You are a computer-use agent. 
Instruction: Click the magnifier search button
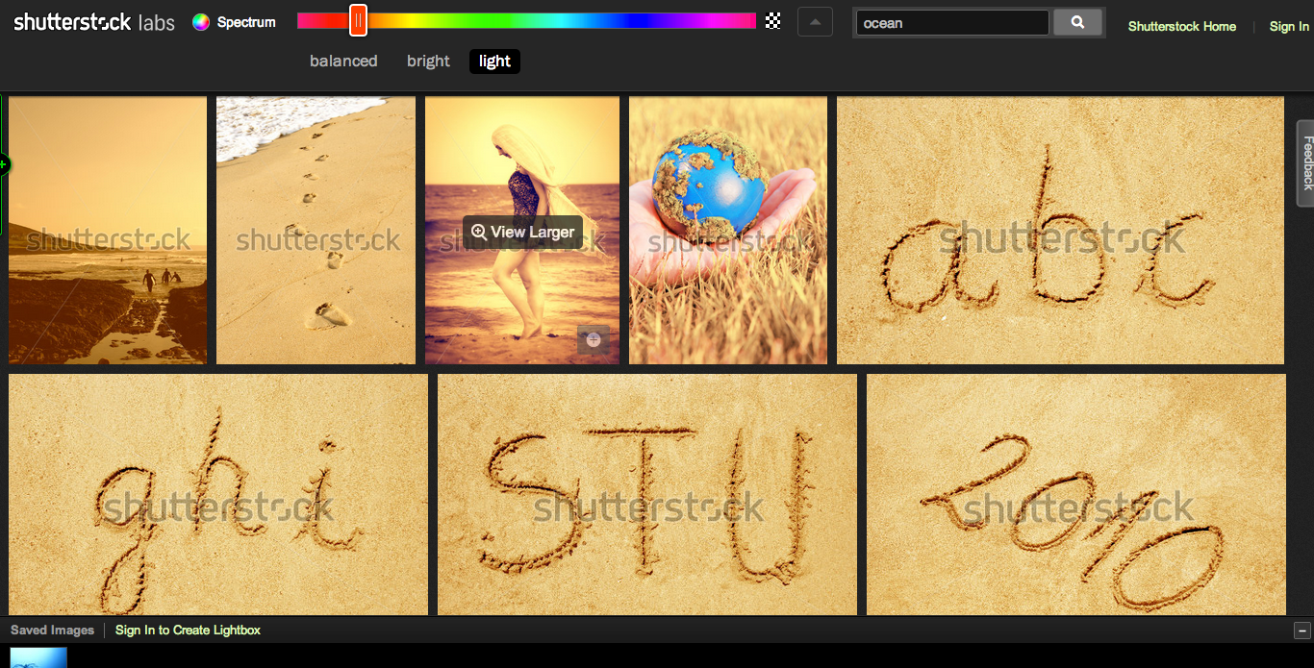[1077, 22]
